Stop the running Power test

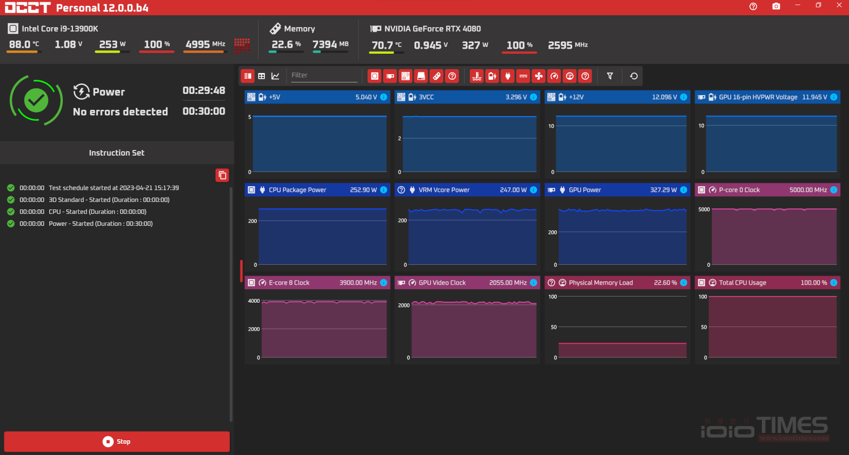tap(117, 441)
